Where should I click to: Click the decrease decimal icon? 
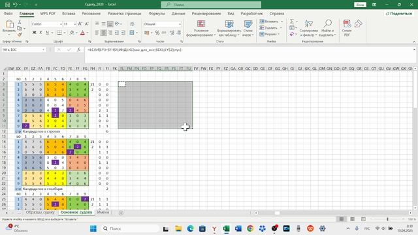pyautogui.click(x=179, y=33)
